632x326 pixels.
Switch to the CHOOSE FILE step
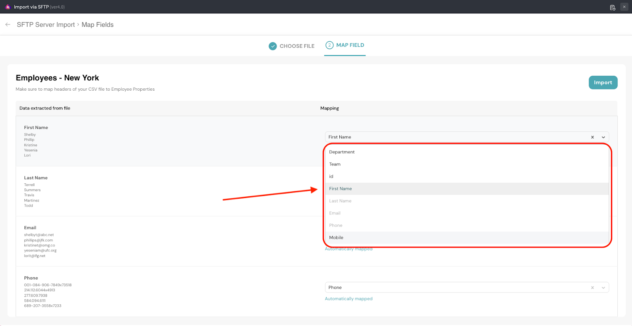click(x=297, y=46)
